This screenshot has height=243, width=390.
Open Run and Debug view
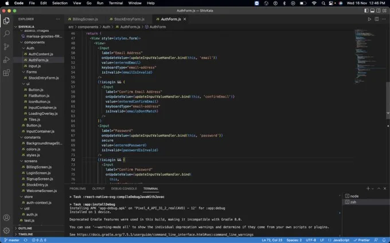[6, 59]
